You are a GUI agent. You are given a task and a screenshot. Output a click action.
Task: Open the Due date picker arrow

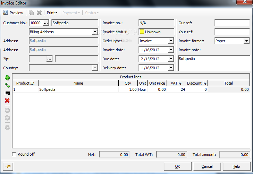[171, 59]
